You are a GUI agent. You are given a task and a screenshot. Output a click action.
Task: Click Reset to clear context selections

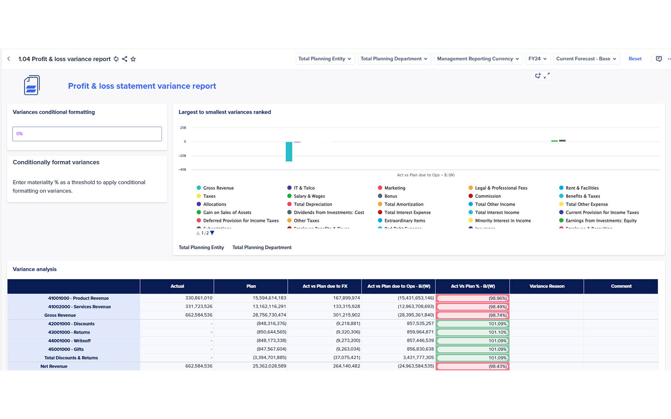[635, 59]
